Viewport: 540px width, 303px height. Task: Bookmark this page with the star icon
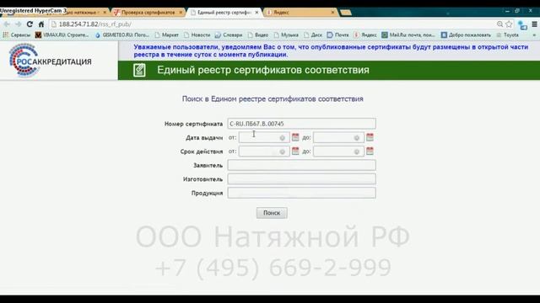pyautogui.click(x=509, y=24)
